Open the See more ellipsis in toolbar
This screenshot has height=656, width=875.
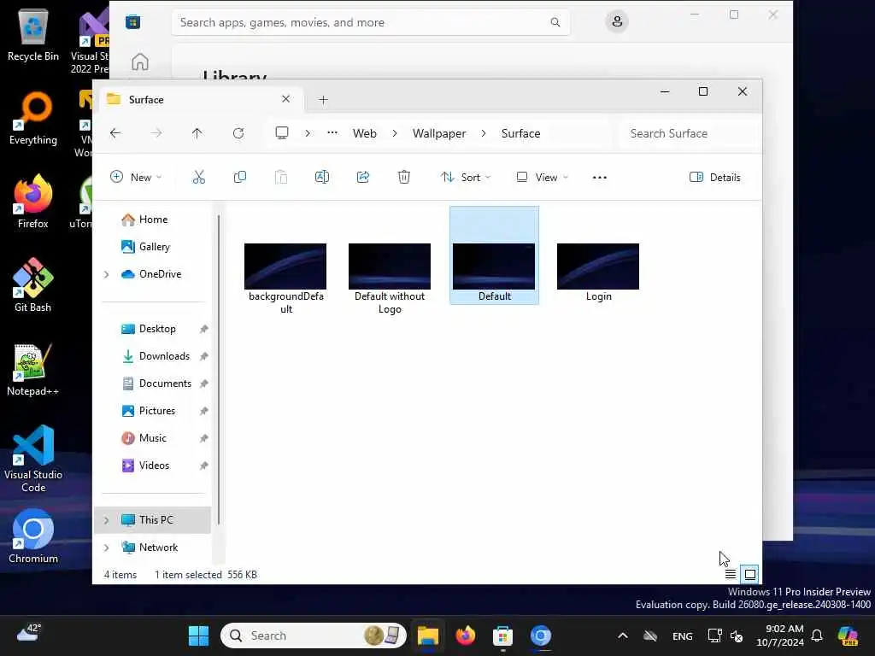(599, 178)
